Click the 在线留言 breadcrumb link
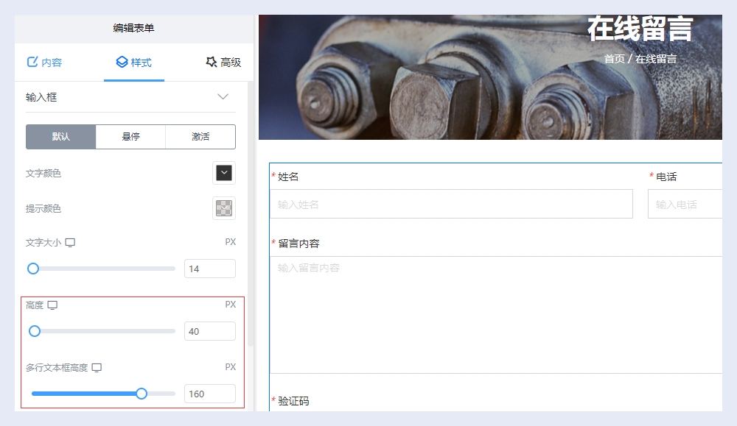The image size is (737, 426). click(x=656, y=59)
